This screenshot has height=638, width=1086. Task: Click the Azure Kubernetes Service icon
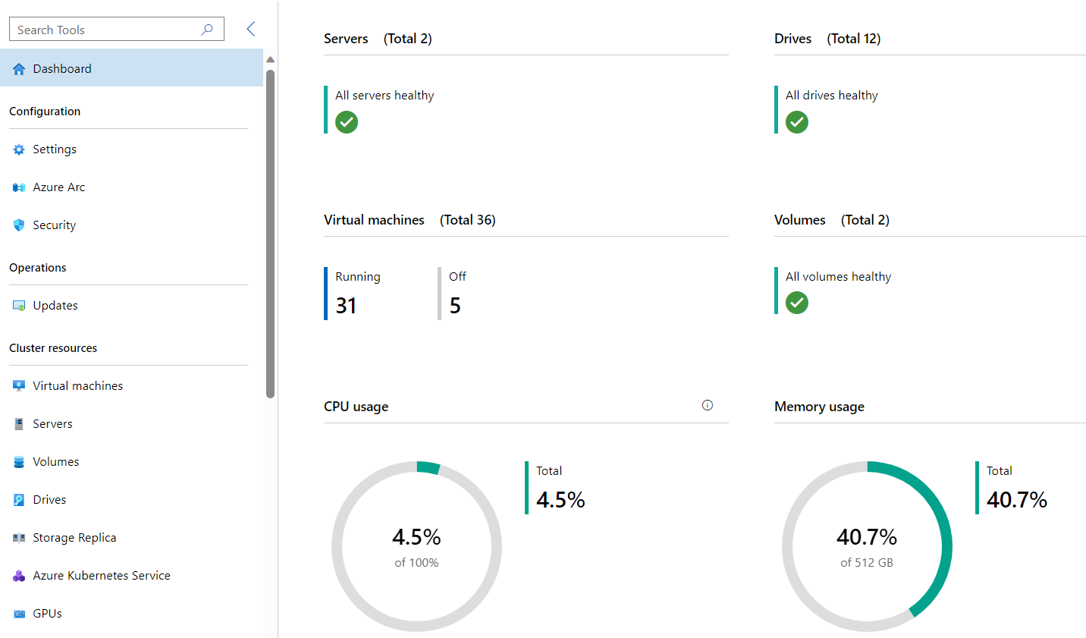(19, 576)
